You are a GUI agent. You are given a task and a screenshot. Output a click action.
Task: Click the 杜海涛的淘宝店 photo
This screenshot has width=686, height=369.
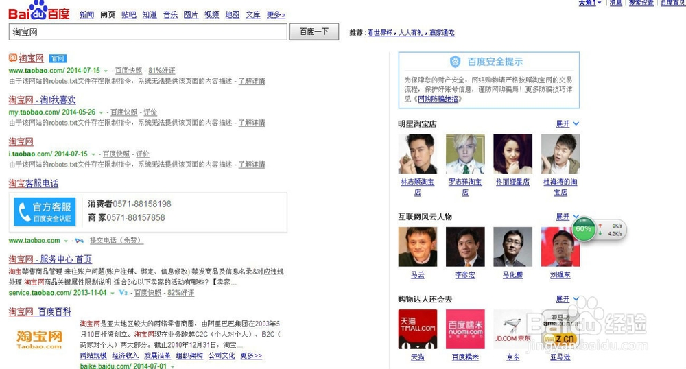point(560,154)
